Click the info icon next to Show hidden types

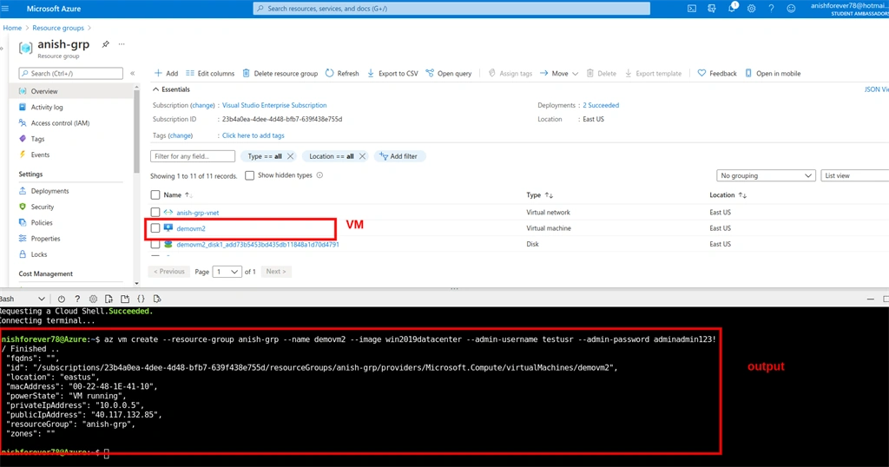tap(319, 175)
